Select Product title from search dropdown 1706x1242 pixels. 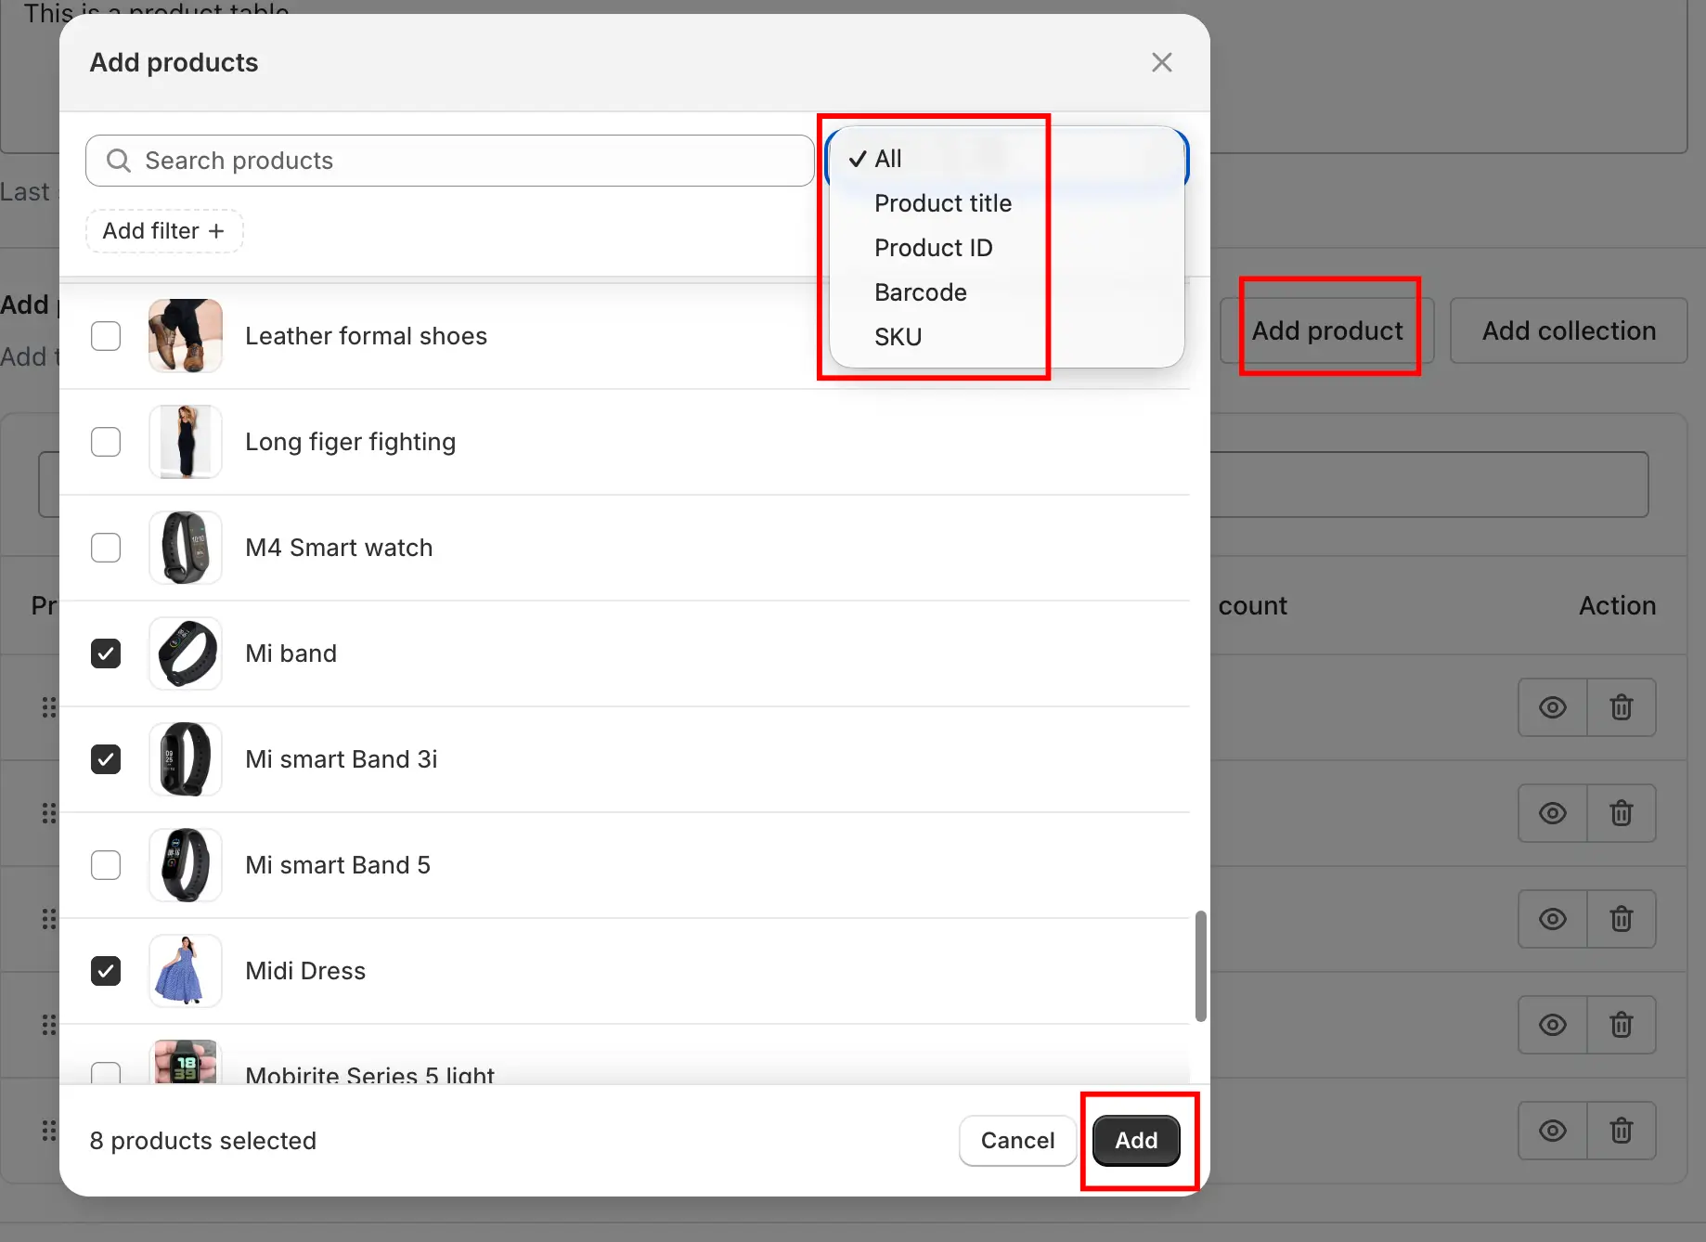(942, 203)
